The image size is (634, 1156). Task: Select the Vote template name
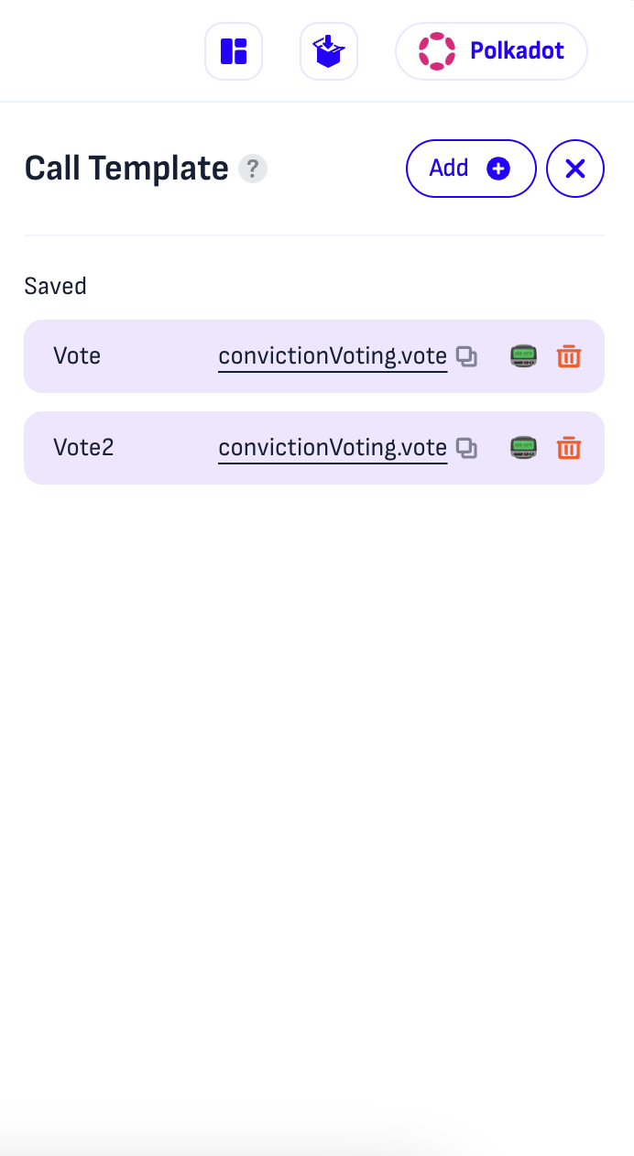coord(77,356)
